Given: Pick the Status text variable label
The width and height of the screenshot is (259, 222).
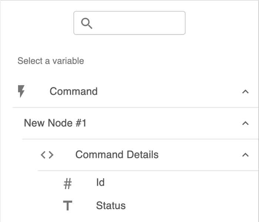Looking at the screenshot, I should pyautogui.click(x=111, y=206).
